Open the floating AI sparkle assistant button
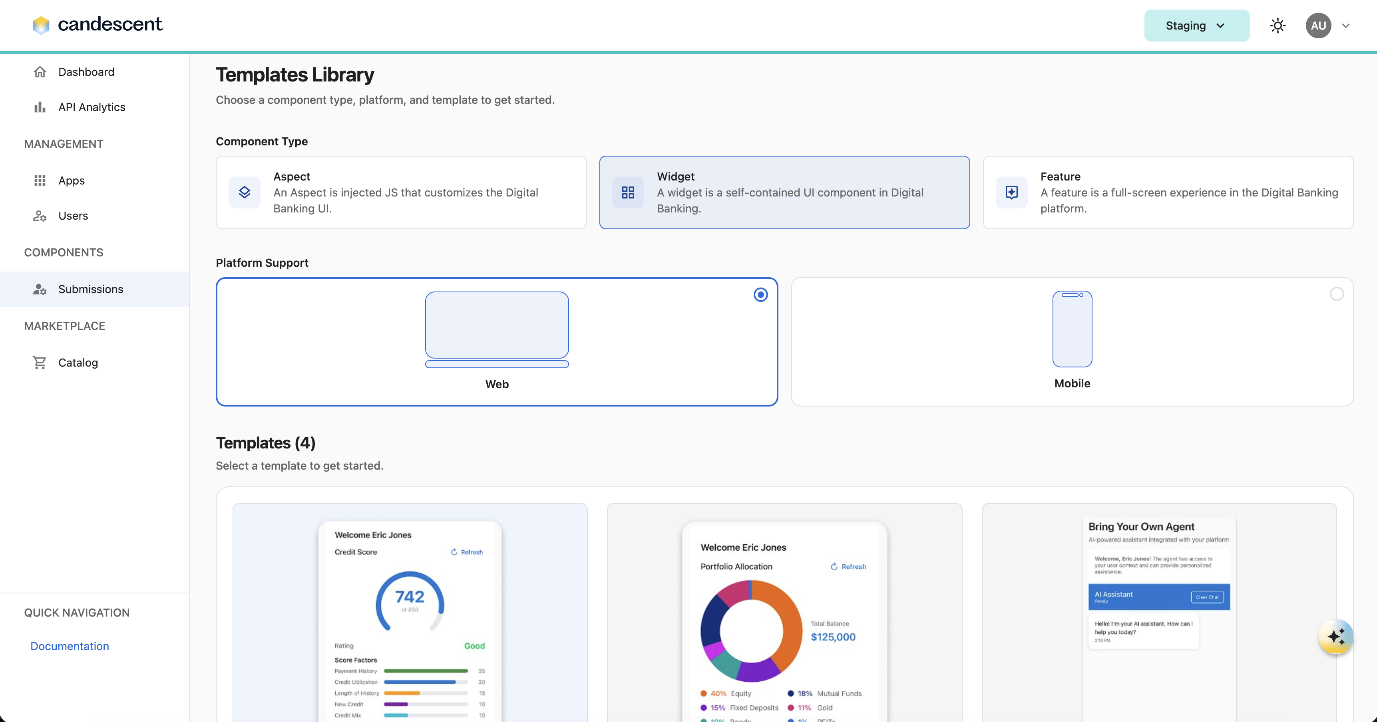The image size is (1377, 722). (x=1336, y=637)
